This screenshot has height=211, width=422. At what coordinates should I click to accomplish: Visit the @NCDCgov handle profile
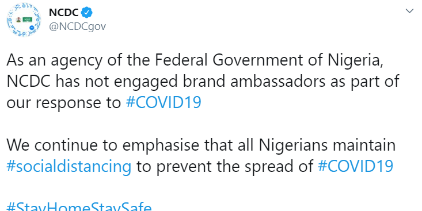pyautogui.click(x=78, y=26)
